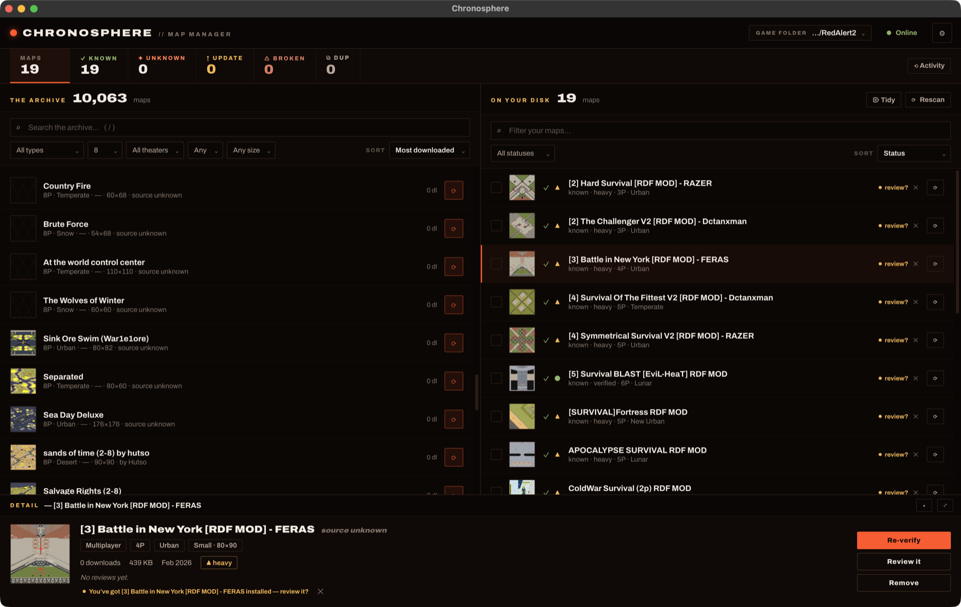961x607 pixels.
Task: Click the download icon for Country Fire
Action: [453, 190]
